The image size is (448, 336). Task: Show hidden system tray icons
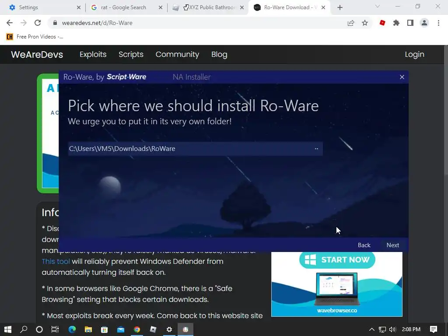coord(371,329)
